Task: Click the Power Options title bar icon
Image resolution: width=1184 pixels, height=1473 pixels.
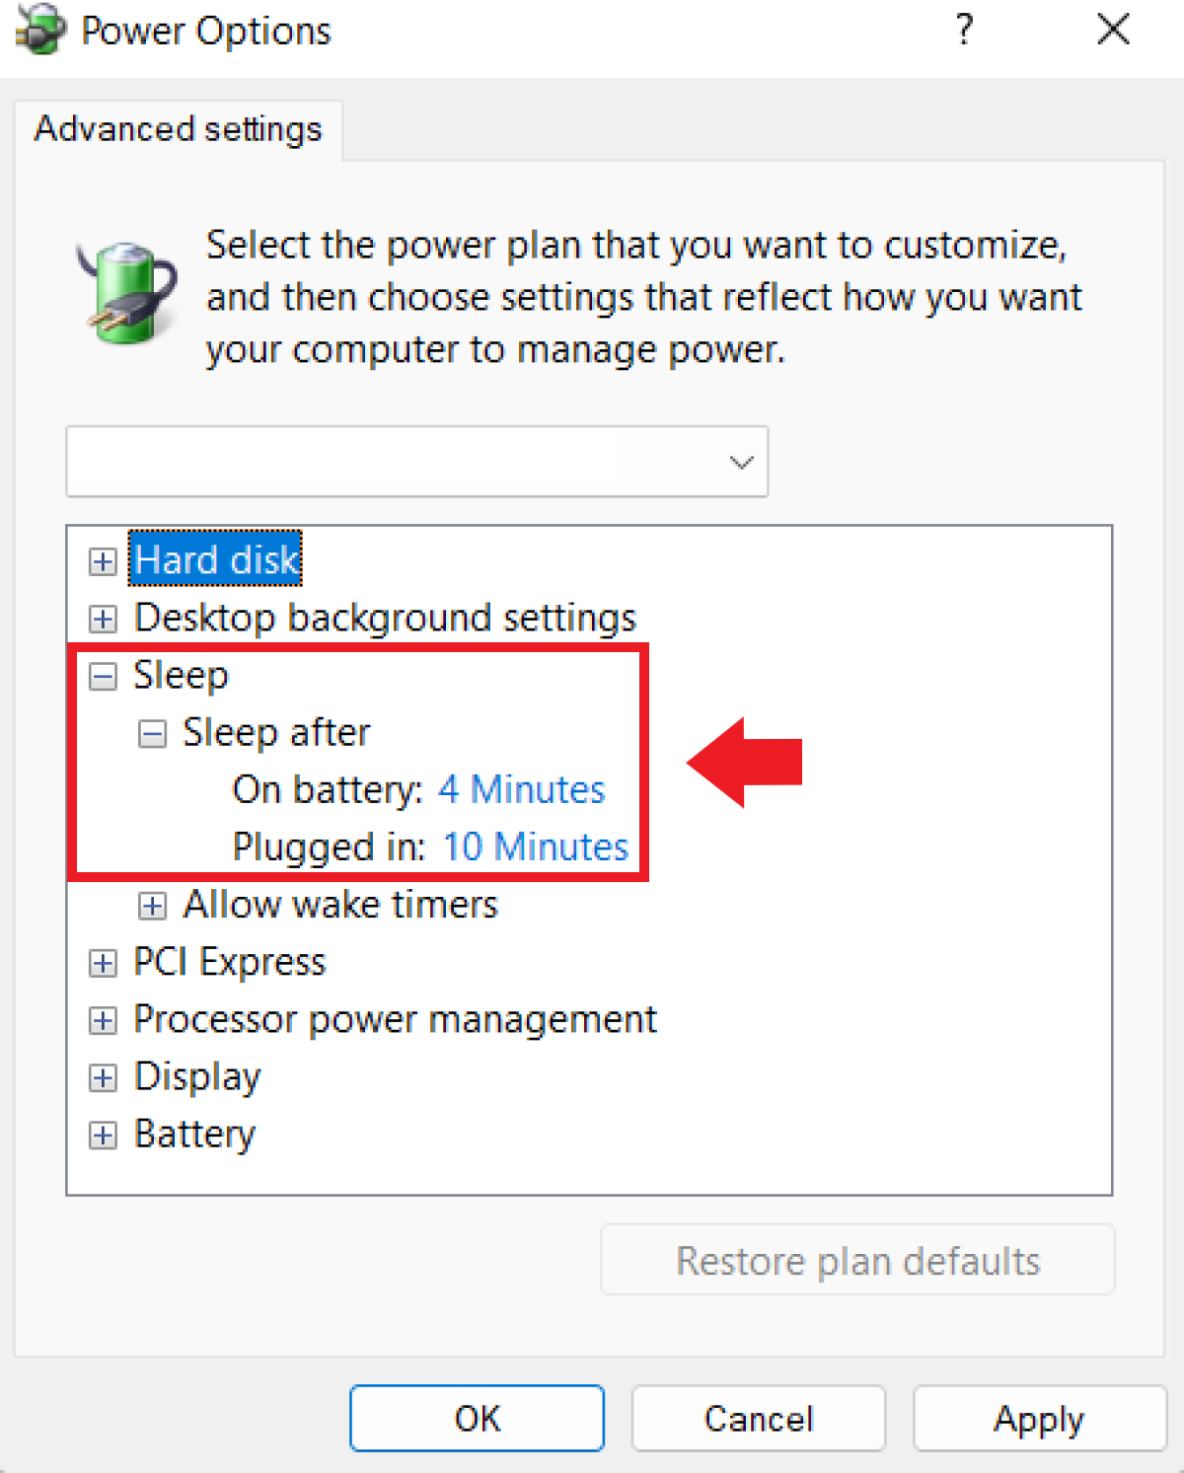Action: point(41,29)
